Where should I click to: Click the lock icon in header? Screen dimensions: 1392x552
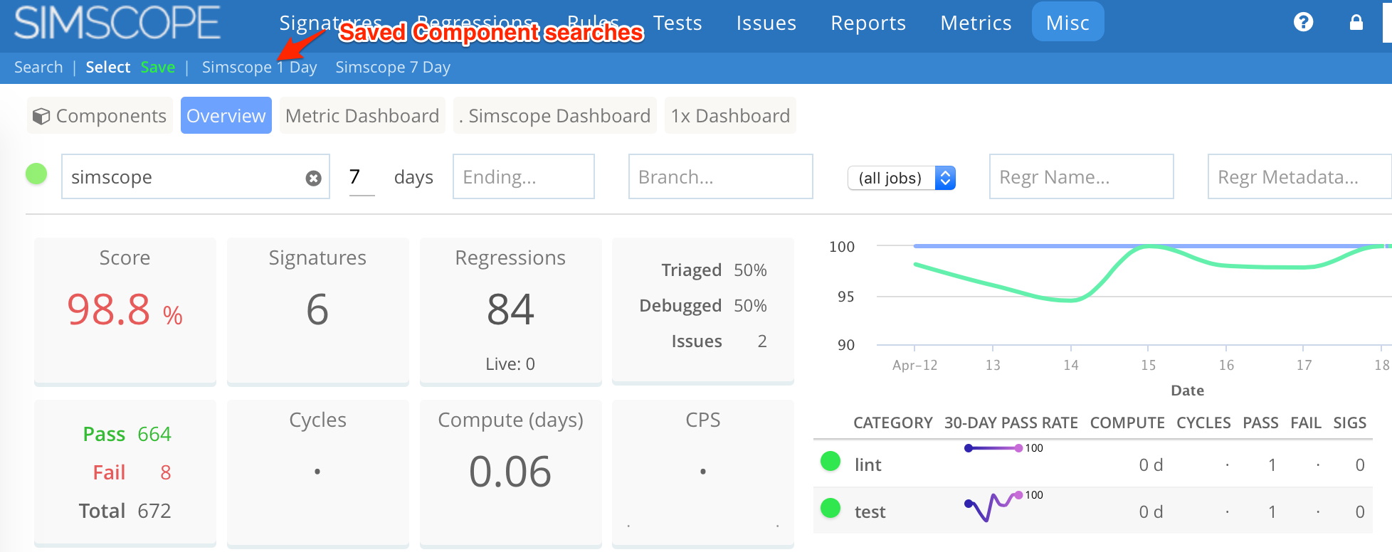pyautogui.click(x=1356, y=22)
